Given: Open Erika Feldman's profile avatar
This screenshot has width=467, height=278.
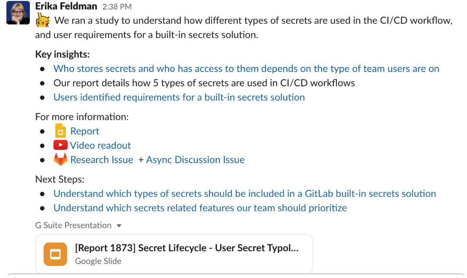Looking at the screenshot, I should pos(18,13).
